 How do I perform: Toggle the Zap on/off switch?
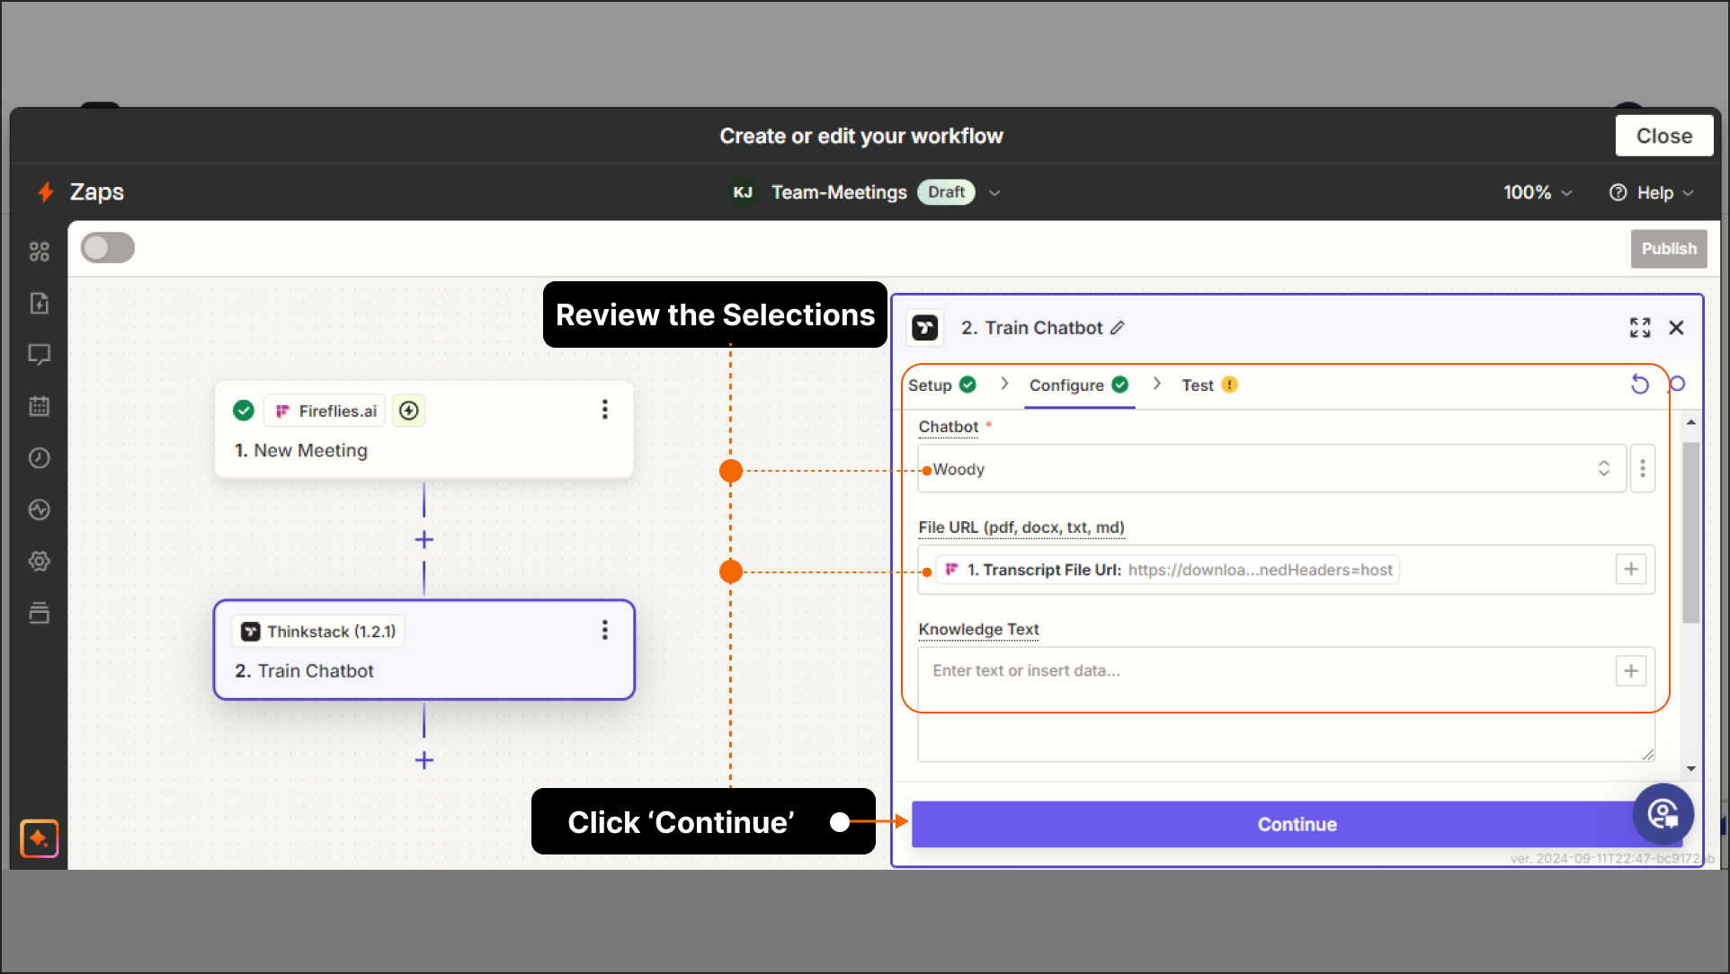point(108,248)
